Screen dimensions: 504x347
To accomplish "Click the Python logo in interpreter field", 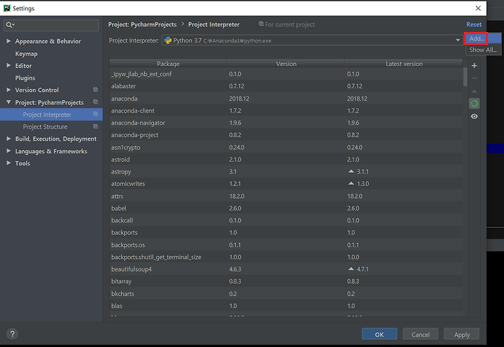I will pyautogui.click(x=168, y=41).
